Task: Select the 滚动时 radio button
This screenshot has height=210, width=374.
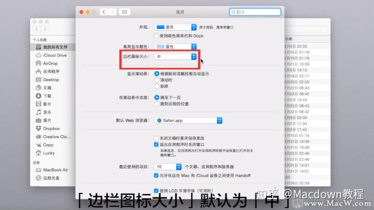Action: coord(157,80)
